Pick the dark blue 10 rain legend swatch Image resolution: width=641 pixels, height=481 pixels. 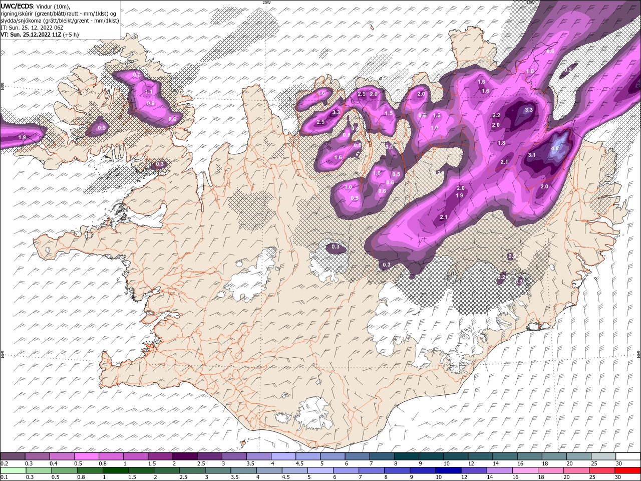click(x=448, y=470)
